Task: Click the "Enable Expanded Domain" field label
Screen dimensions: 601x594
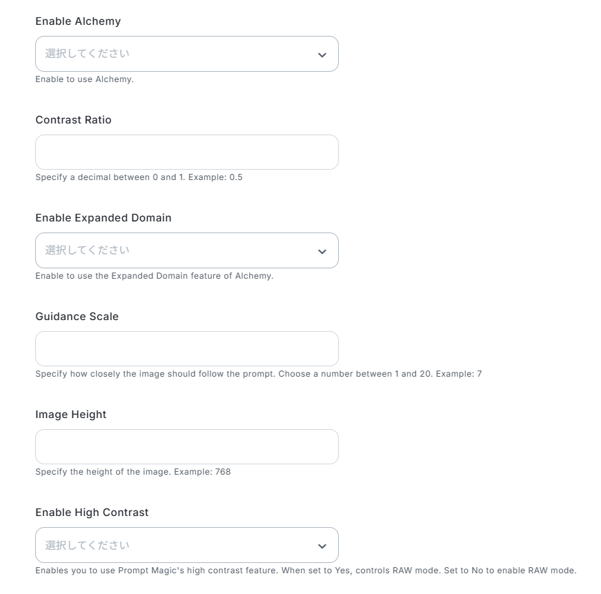Action: (x=104, y=218)
